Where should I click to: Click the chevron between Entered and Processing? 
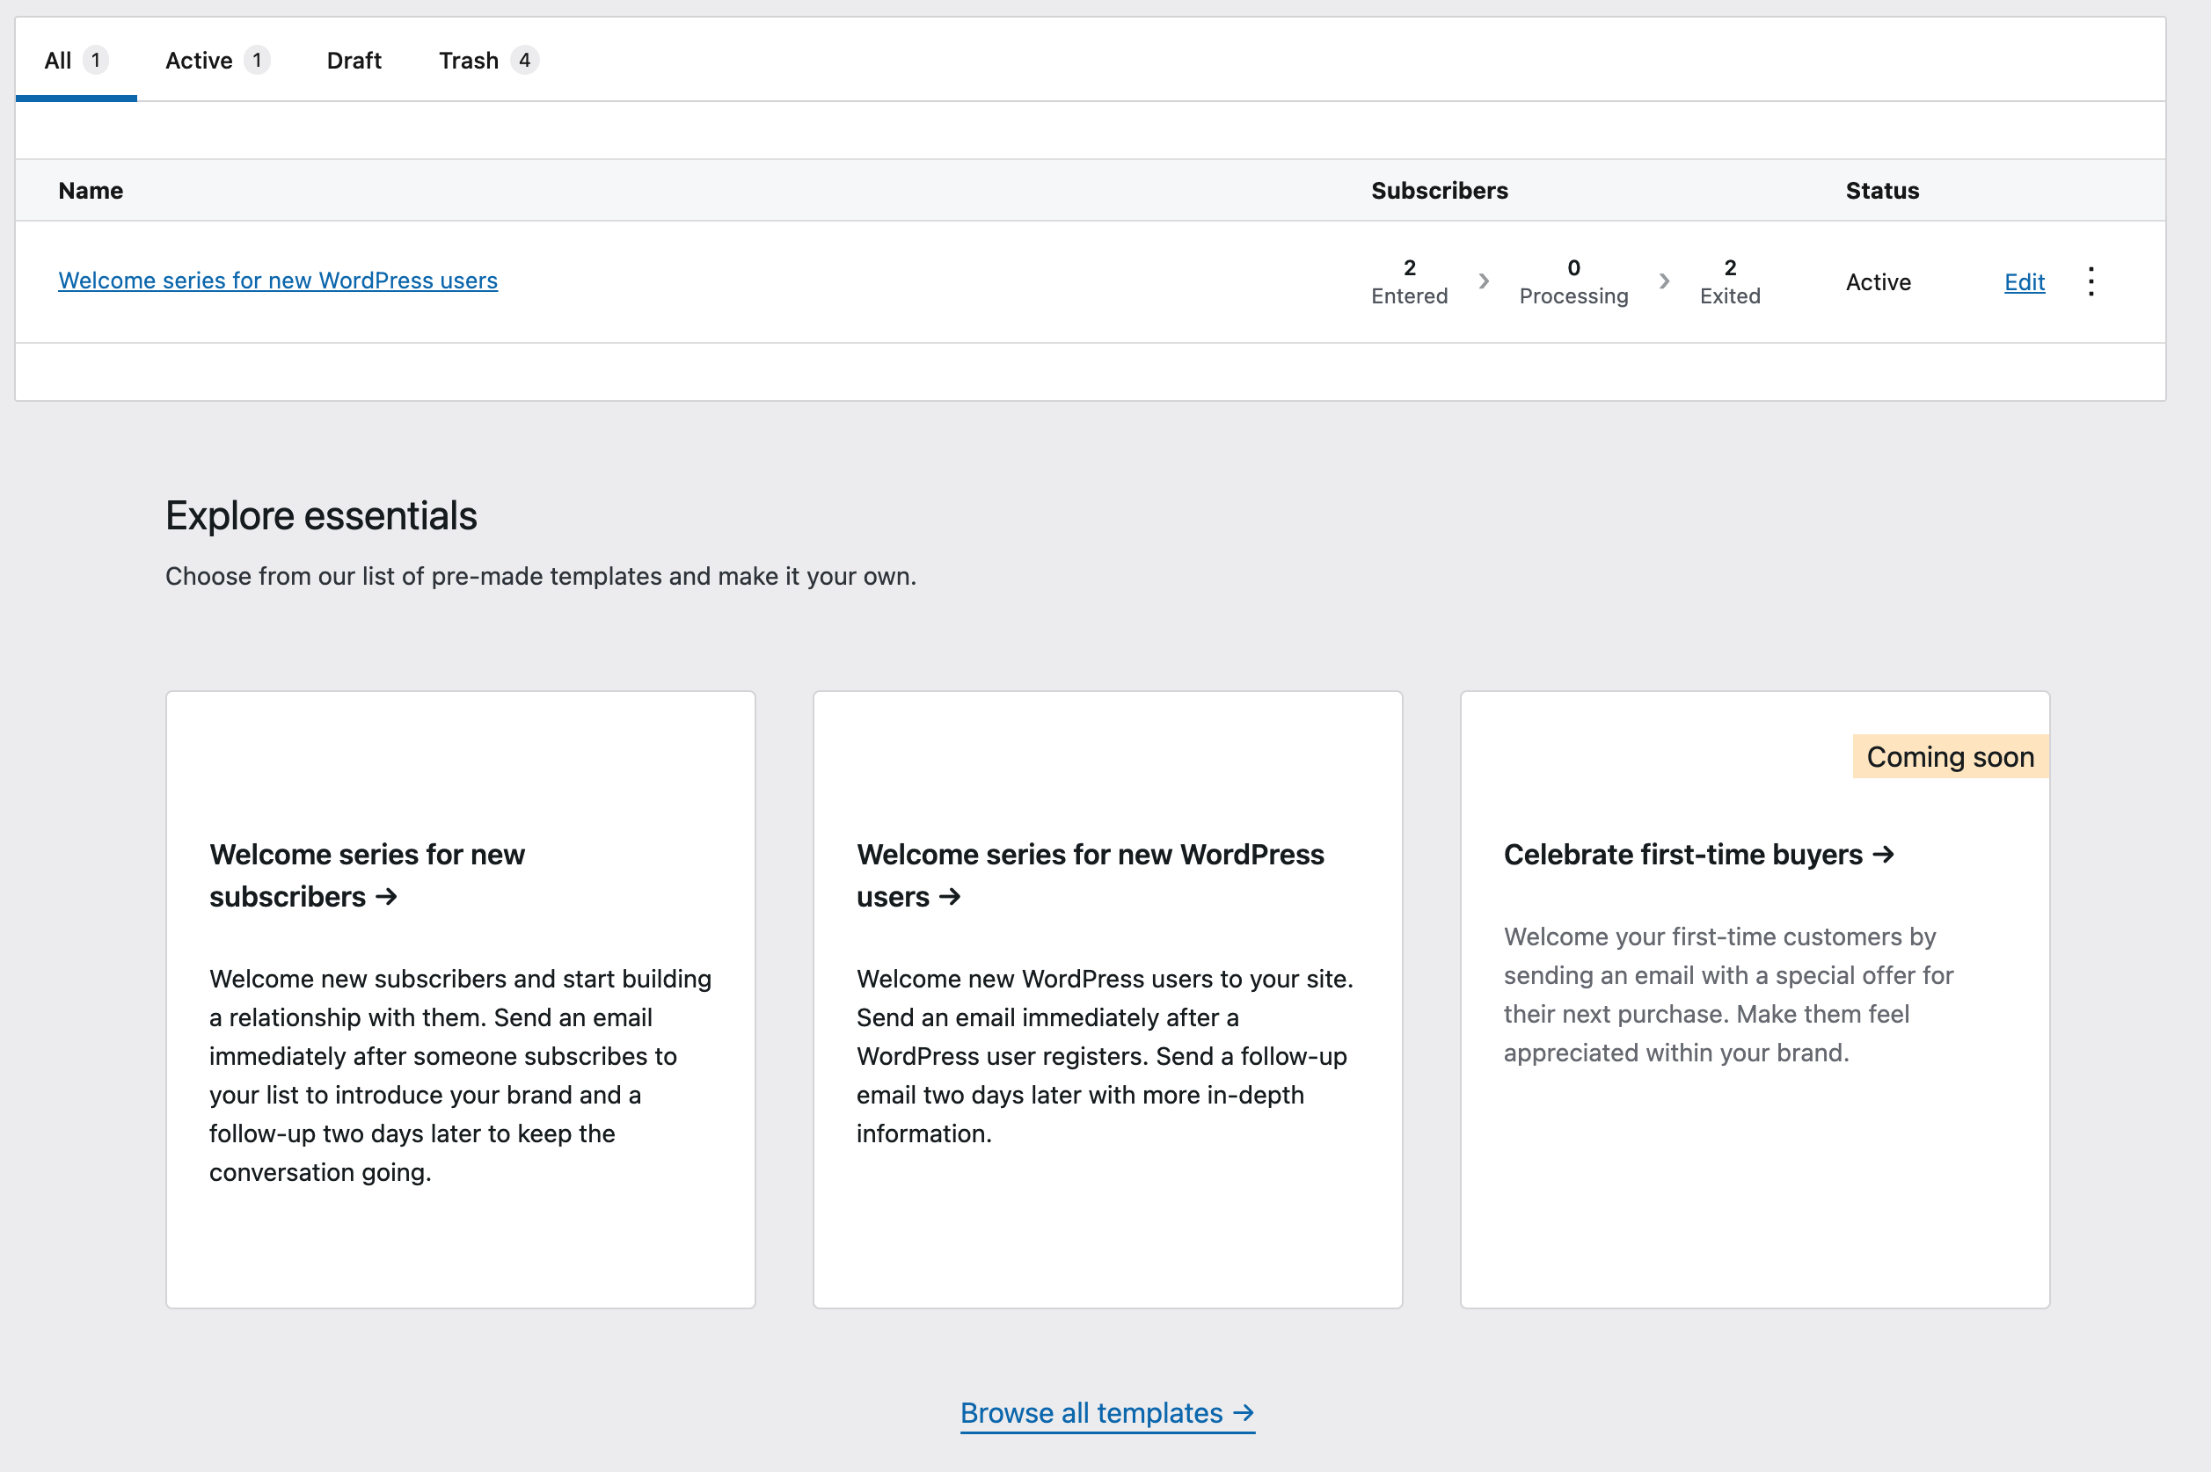pyautogui.click(x=1484, y=281)
